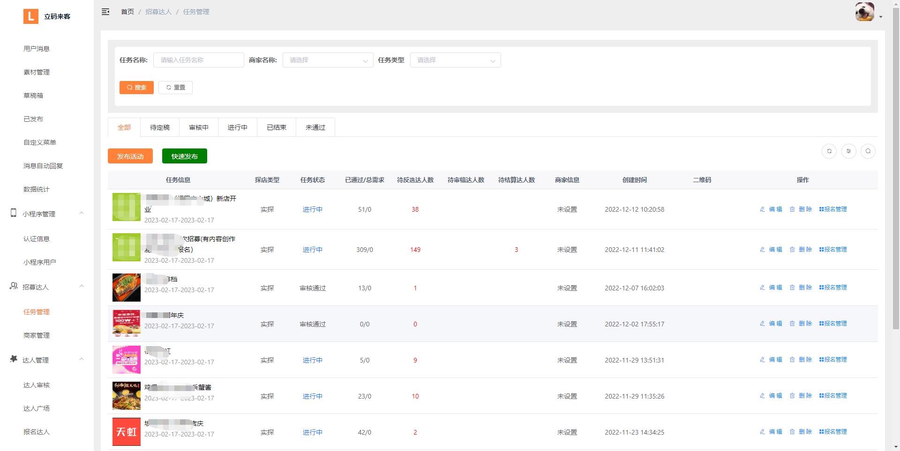Open 报名管理 for 2022-12-11 task
This screenshot has height=451, width=900.
[833, 250]
